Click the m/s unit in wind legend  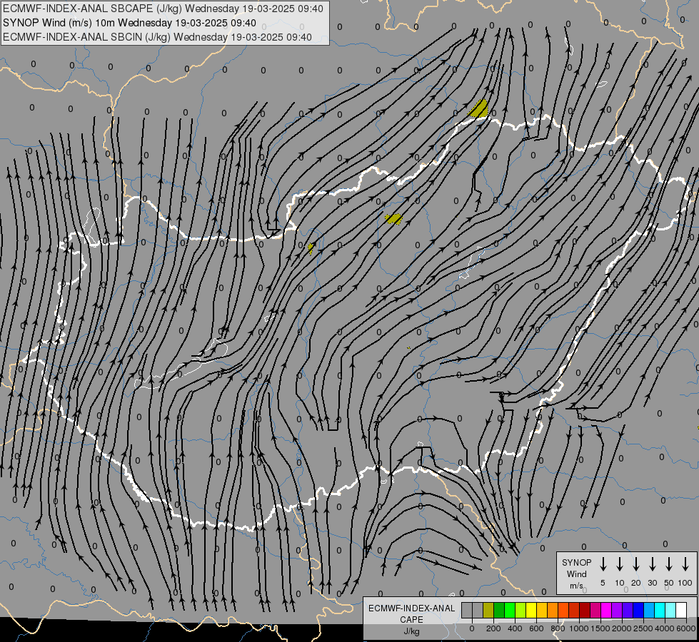coord(576,586)
